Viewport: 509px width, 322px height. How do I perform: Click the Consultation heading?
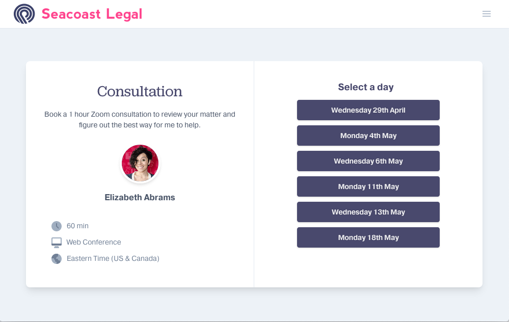coord(140,92)
